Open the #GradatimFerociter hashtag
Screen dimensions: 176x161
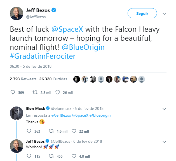(43, 56)
